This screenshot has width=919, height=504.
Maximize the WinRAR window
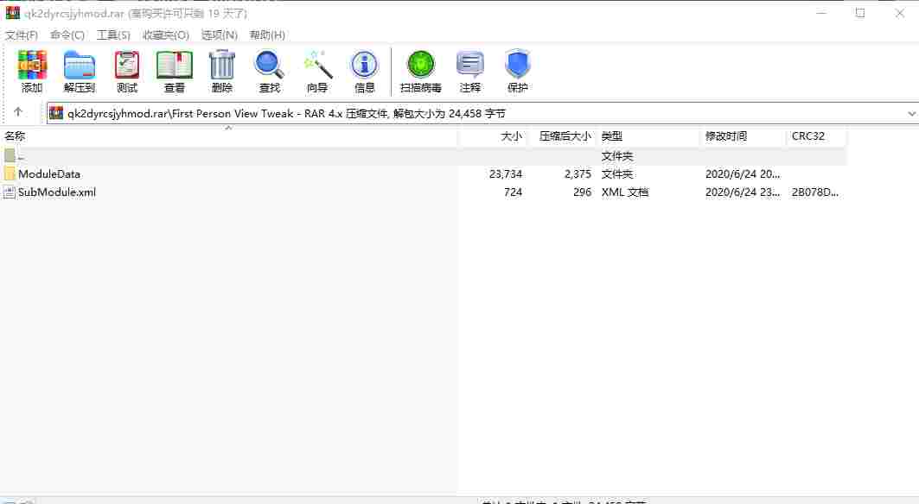[860, 13]
